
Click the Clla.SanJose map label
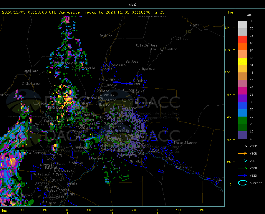tap(147, 45)
